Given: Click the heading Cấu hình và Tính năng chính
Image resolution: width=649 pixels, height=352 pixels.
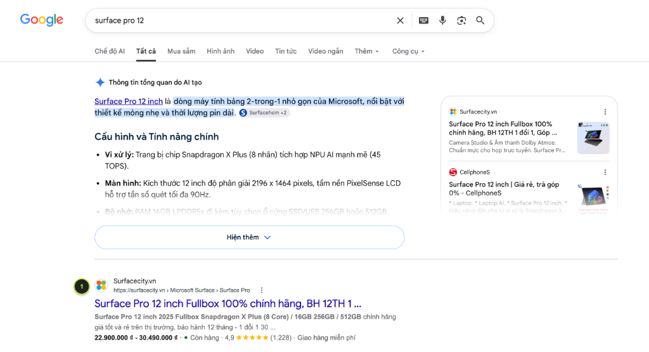Looking at the screenshot, I should (157, 136).
